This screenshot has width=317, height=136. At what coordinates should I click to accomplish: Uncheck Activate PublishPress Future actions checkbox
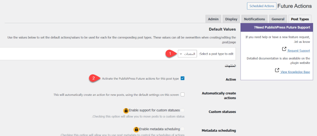coord(182,78)
